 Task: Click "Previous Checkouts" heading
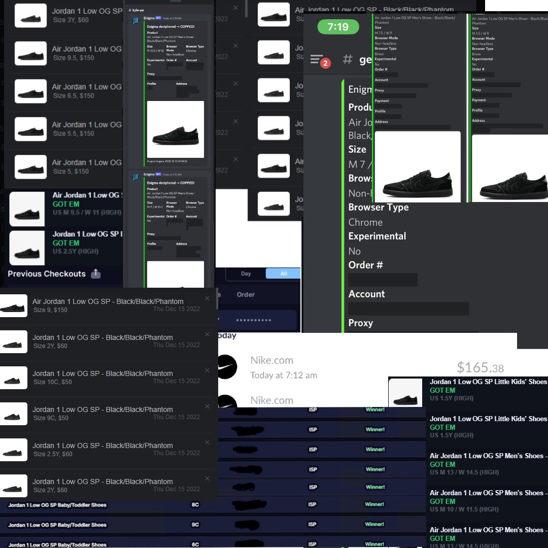pyautogui.click(x=47, y=273)
